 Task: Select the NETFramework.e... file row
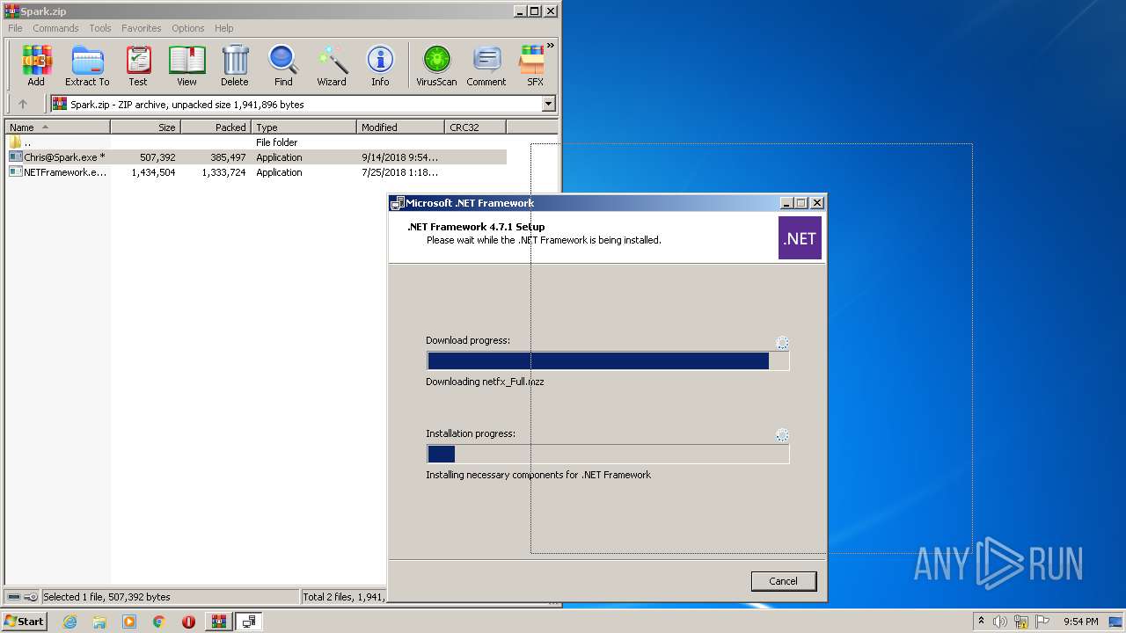pos(256,172)
